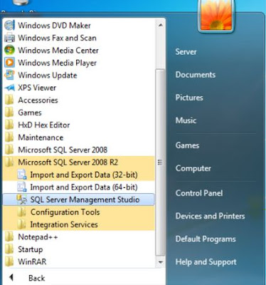Expand the Notepad++ folder

point(78,237)
